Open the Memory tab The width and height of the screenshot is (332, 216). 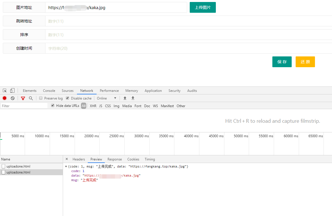(132, 91)
